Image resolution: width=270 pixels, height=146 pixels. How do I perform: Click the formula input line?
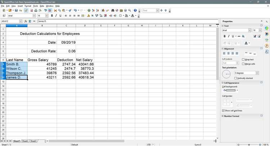tap(128, 21)
